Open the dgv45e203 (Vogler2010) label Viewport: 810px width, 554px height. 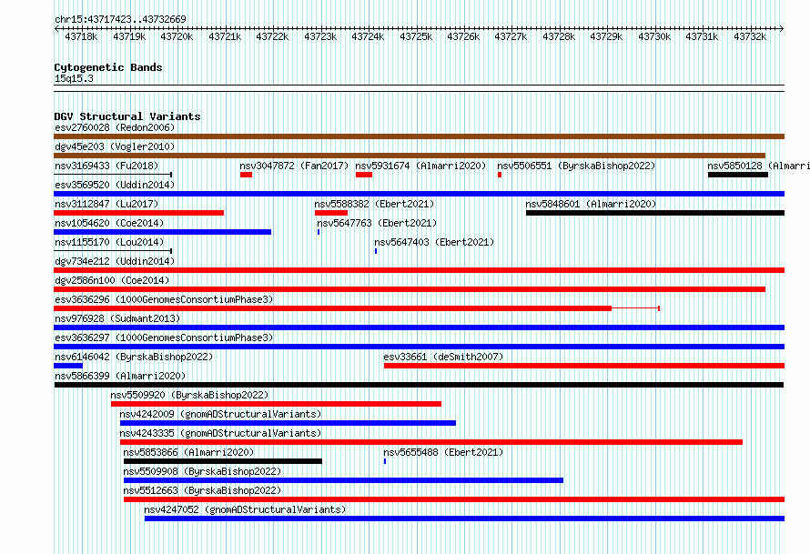115,146
